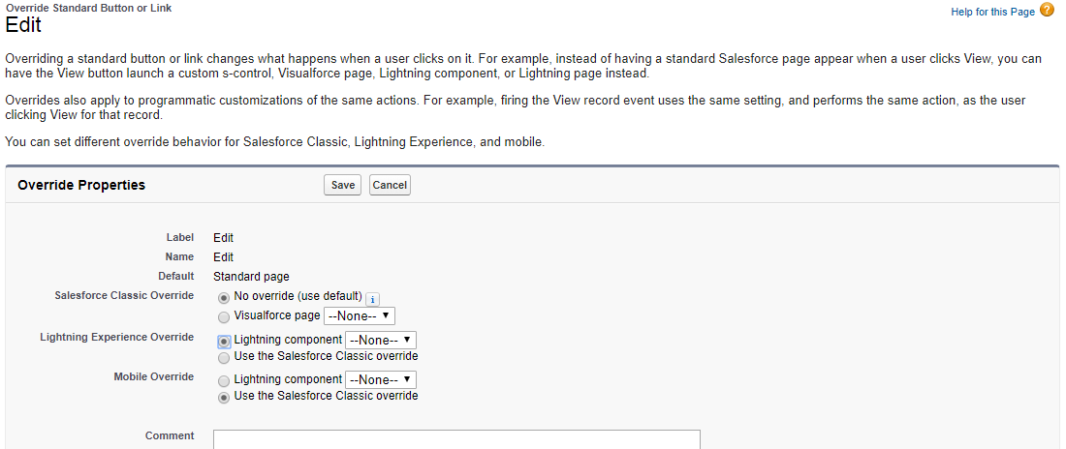This screenshot has width=1066, height=449.
Task: Click the Standard page default value text
Action: pos(251,277)
